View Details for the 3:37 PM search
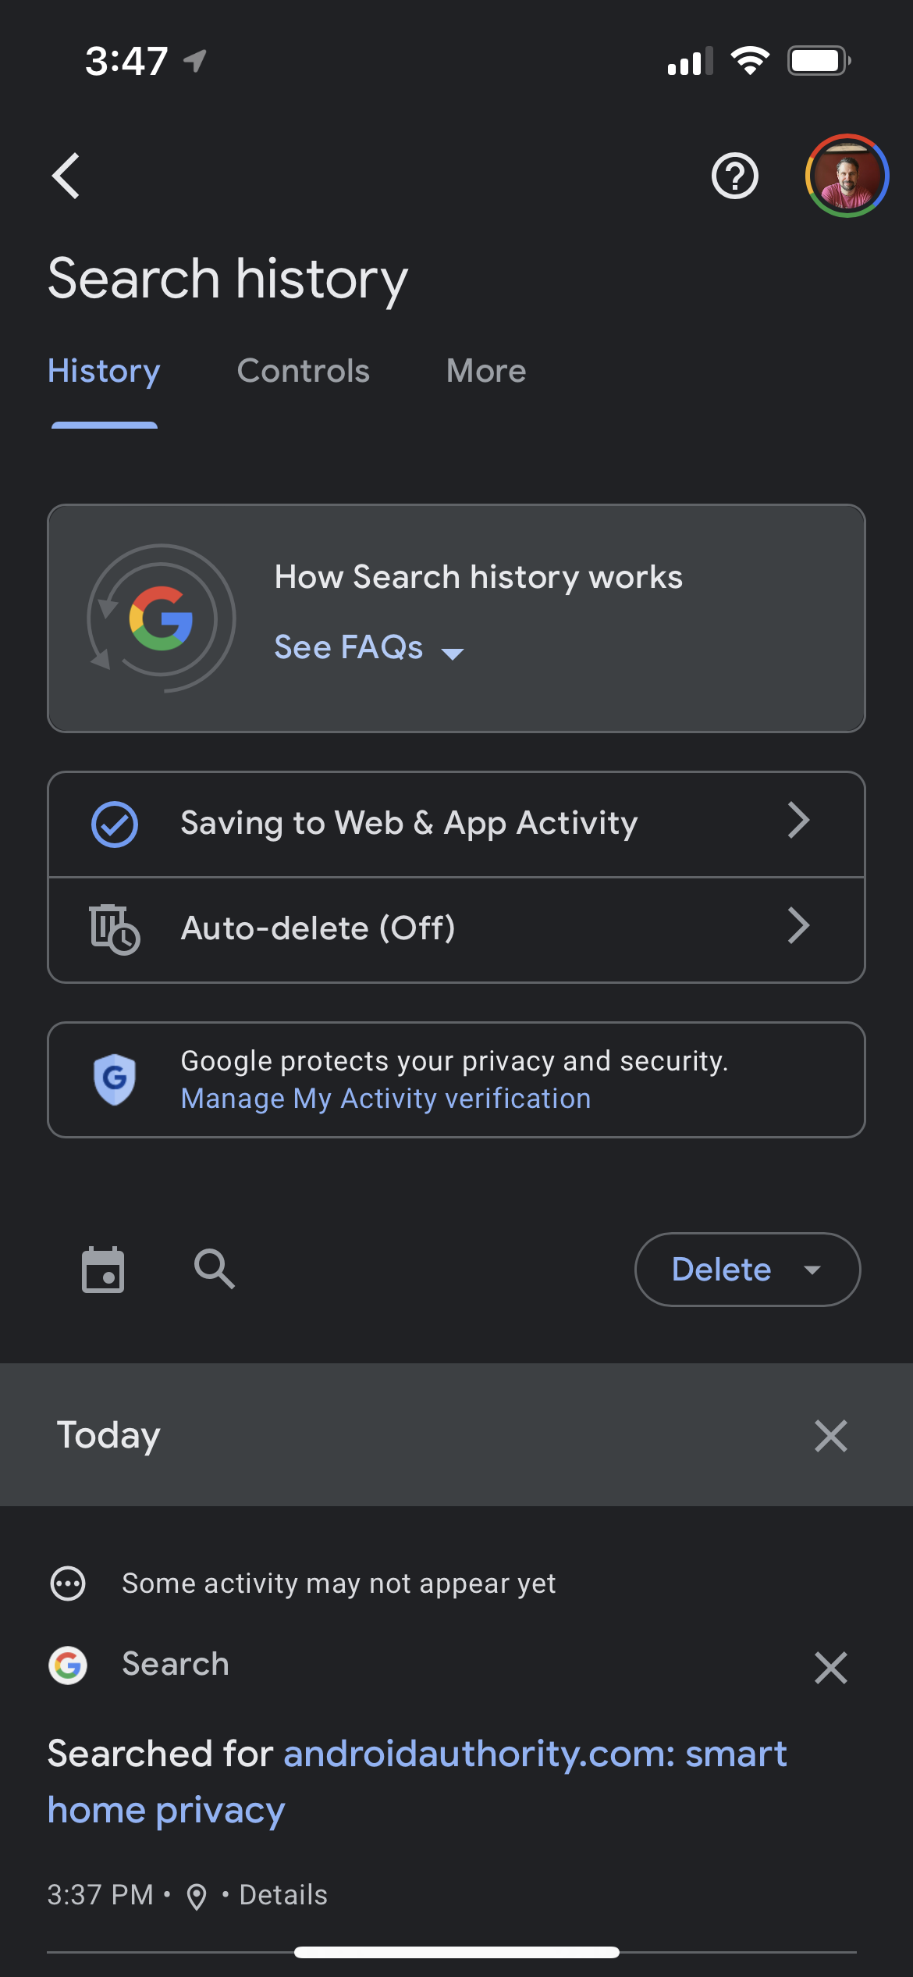The height and width of the screenshot is (1977, 913). [283, 1895]
